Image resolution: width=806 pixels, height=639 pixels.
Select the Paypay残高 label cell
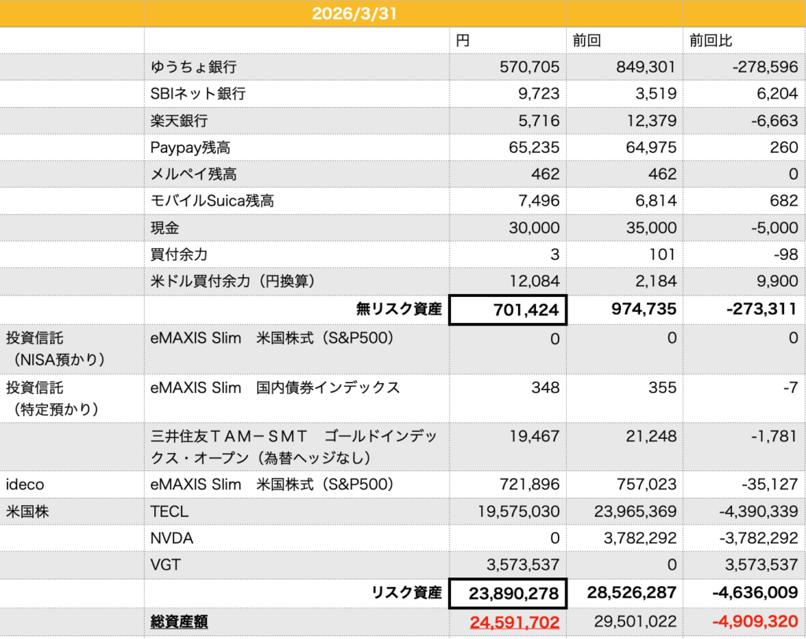pyautogui.click(x=190, y=147)
